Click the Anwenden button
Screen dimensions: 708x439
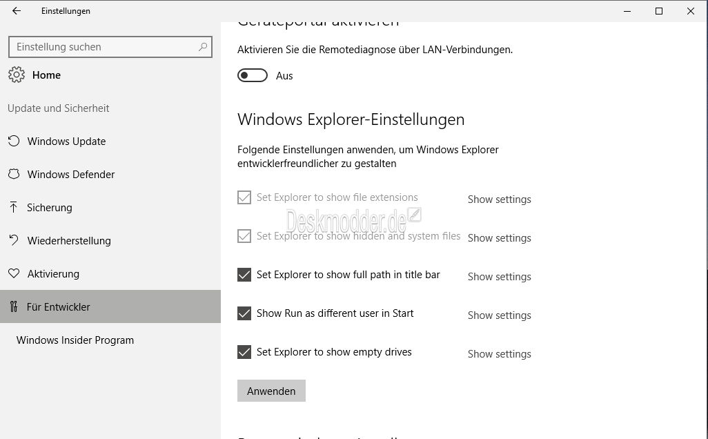271,391
